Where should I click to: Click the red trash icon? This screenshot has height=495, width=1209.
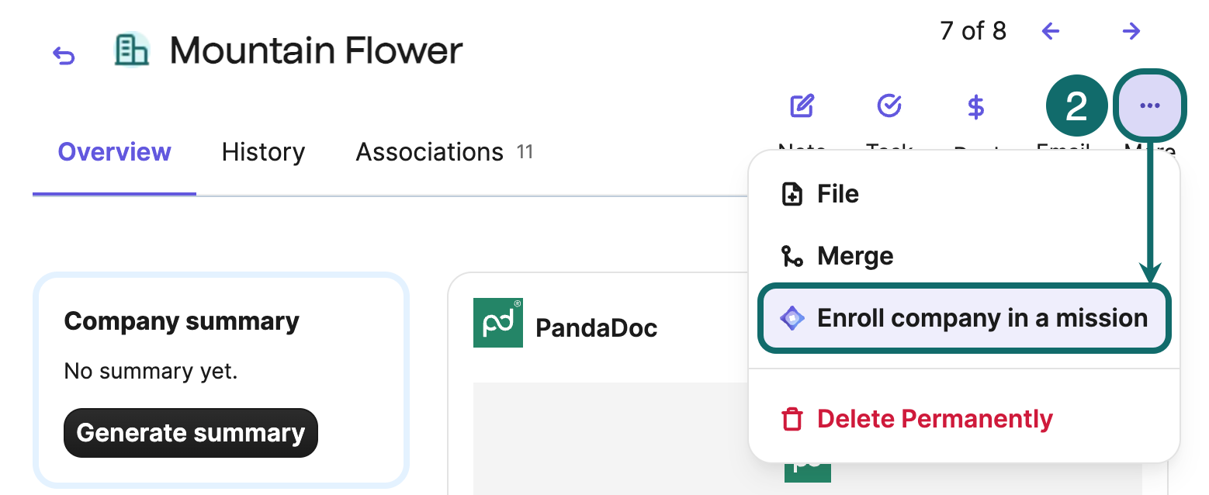[x=792, y=419]
